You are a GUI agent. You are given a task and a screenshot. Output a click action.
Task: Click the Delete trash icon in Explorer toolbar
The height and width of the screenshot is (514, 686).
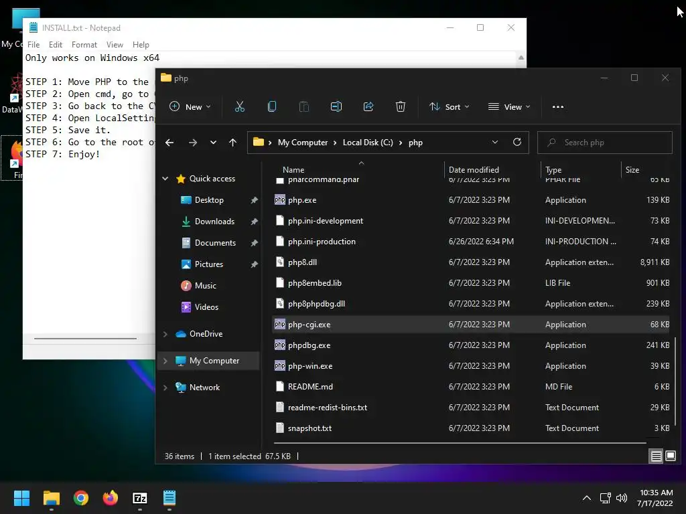[x=401, y=106]
